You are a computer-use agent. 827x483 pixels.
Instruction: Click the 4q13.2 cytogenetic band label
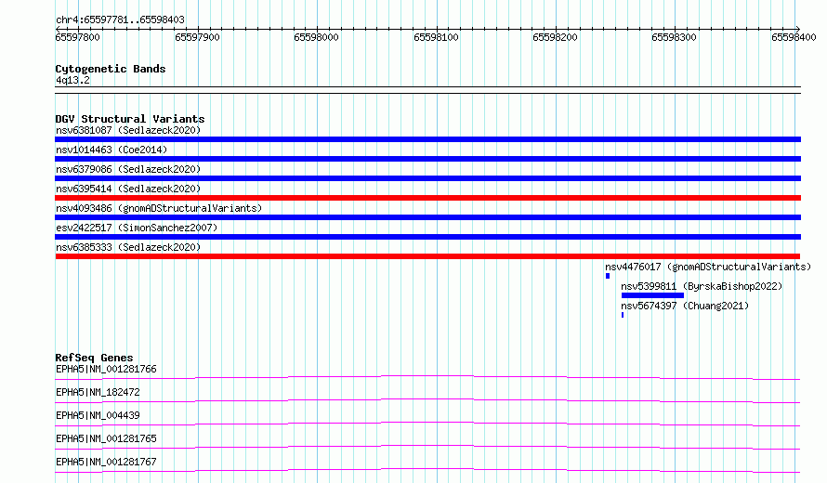(x=72, y=80)
